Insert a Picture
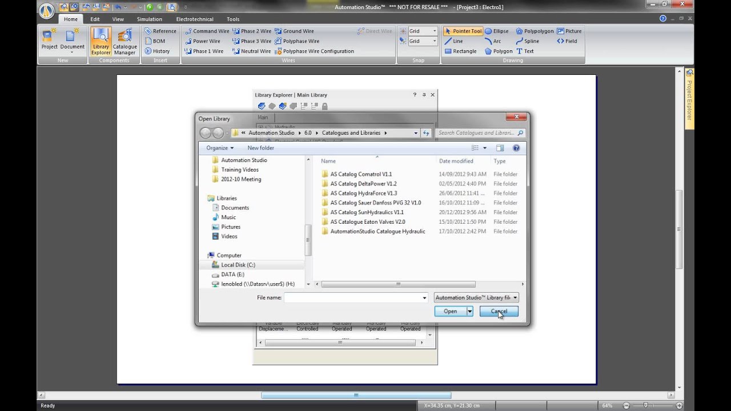 (x=569, y=31)
